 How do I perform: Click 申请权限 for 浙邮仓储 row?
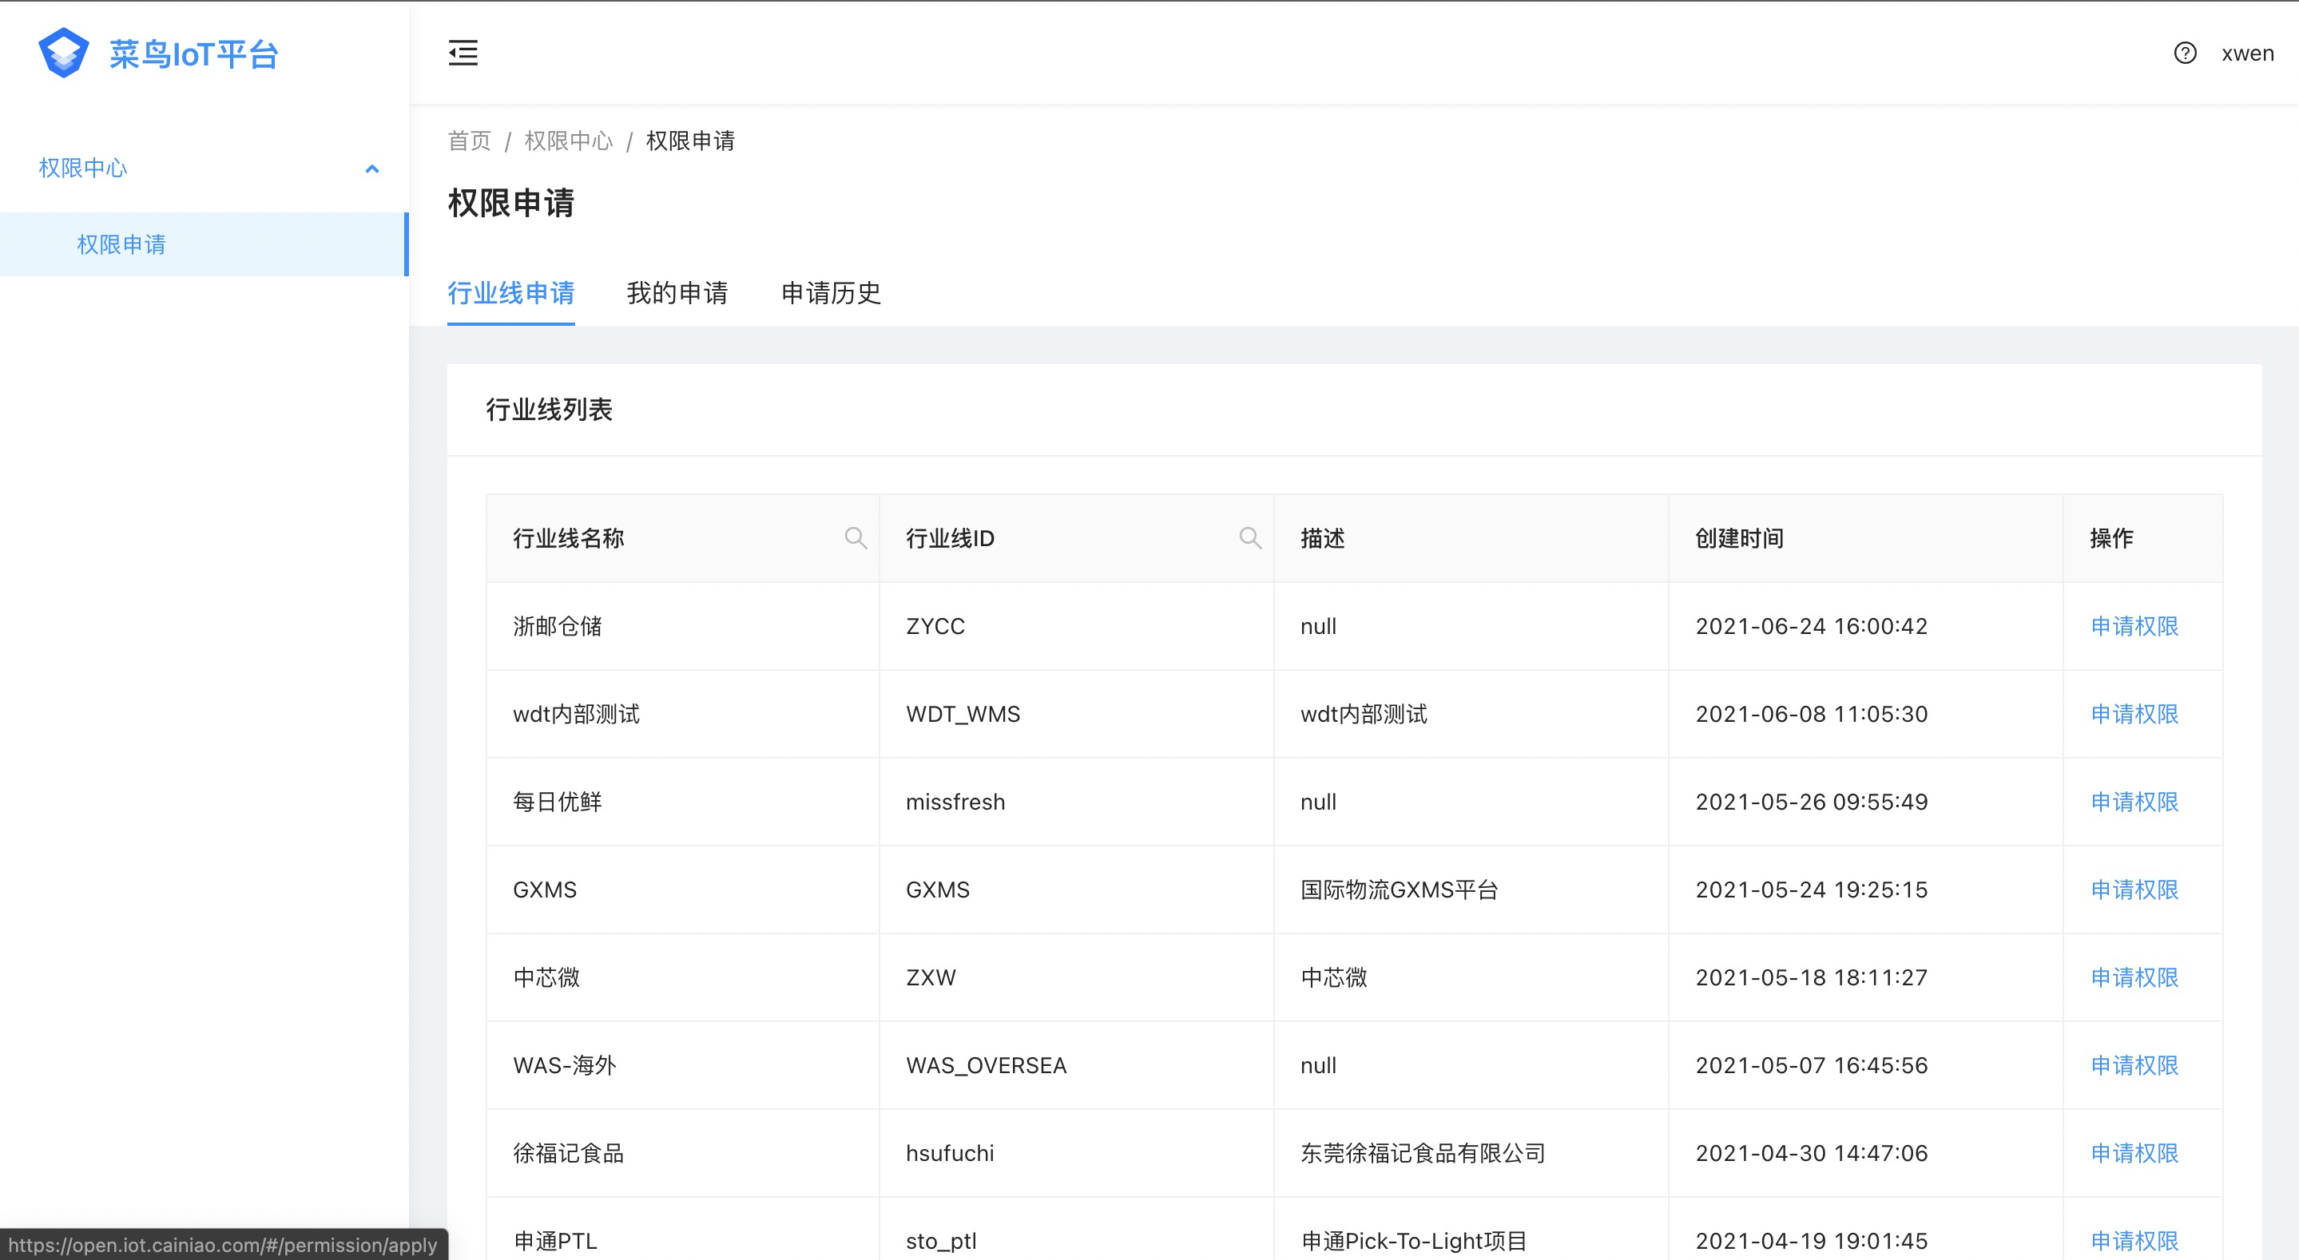(2134, 627)
